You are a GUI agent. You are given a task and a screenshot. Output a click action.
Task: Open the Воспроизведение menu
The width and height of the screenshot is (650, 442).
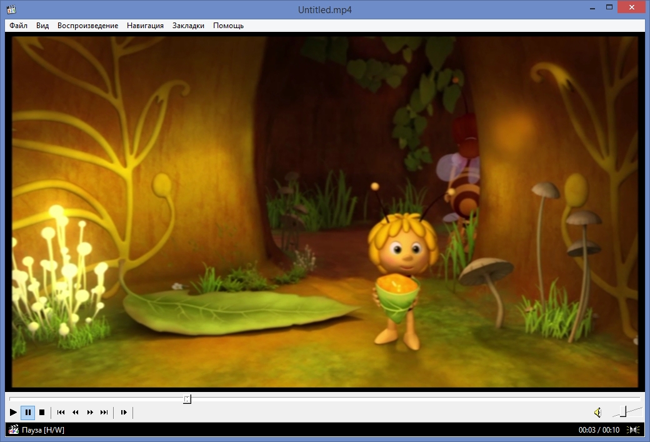(88, 25)
